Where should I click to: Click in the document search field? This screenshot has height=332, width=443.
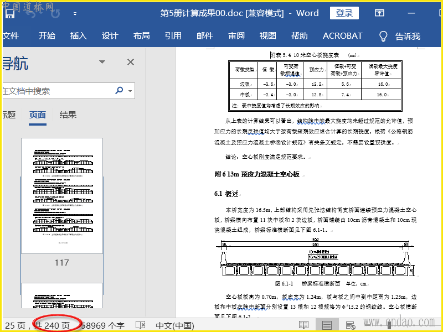tap(55, 91)
